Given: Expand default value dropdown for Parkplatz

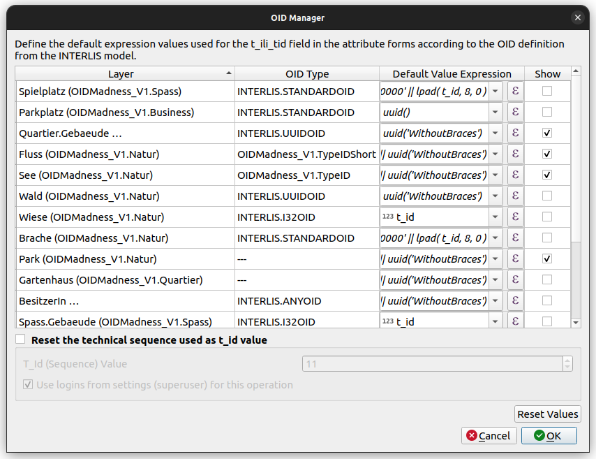Looking at the screenshot, I should point(496,112).
